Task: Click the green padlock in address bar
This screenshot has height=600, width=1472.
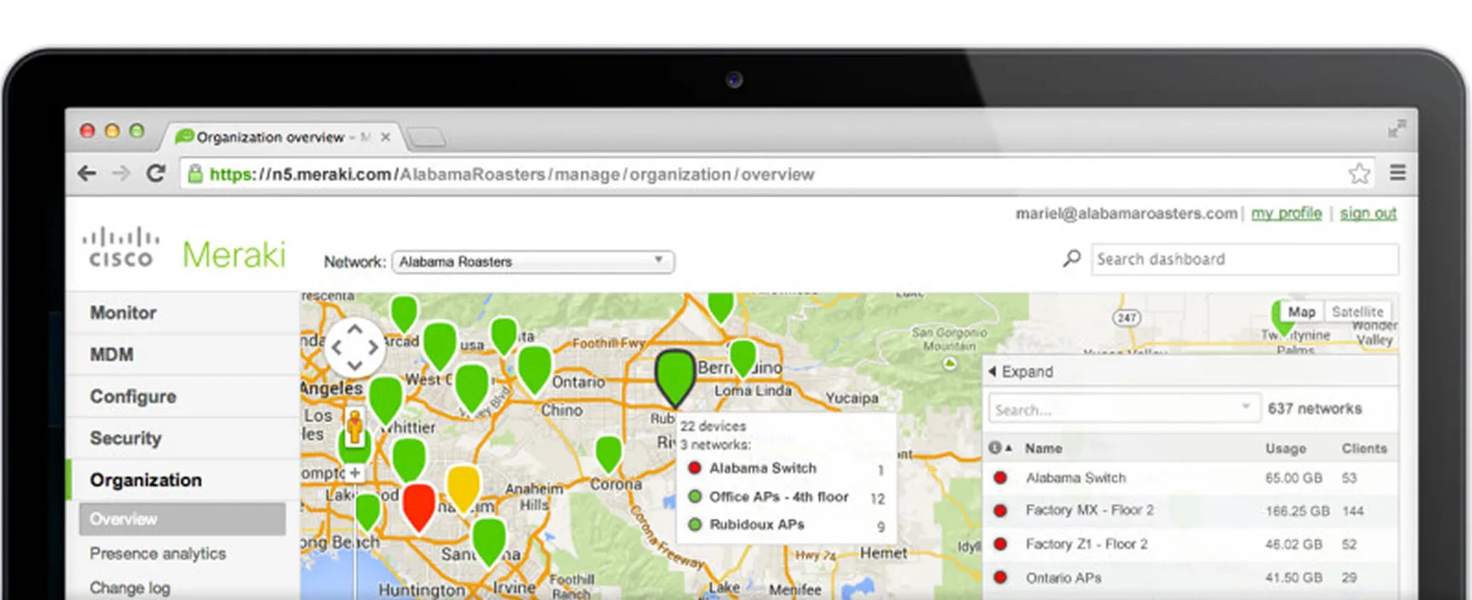Action: [194, 174]
